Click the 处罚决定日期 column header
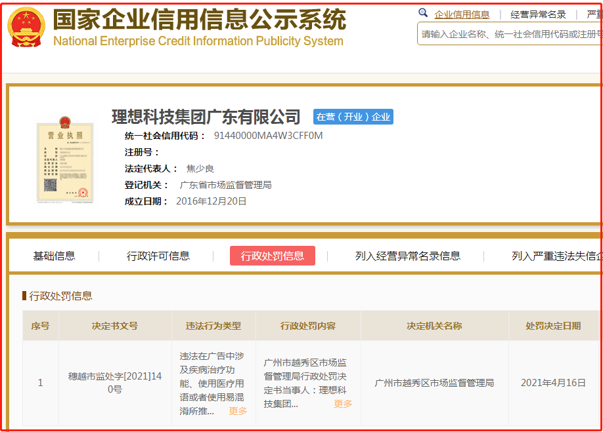The height and width of the screenshot is (432, 603). 553,326
